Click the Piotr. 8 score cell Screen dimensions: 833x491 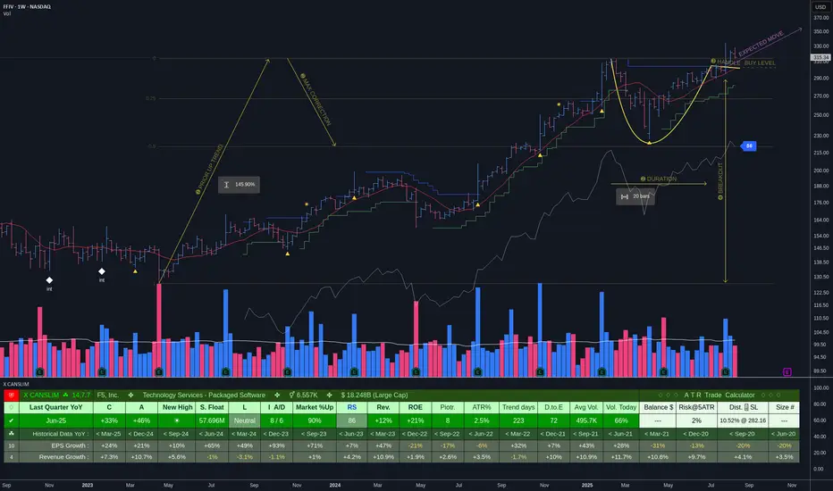[447, 420]
